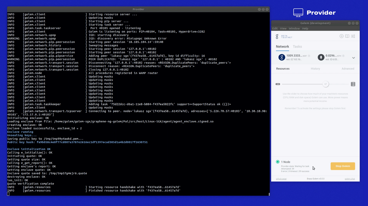Expand the wallet balance chevron
The image size is (368, 206).
pos(354,58)
